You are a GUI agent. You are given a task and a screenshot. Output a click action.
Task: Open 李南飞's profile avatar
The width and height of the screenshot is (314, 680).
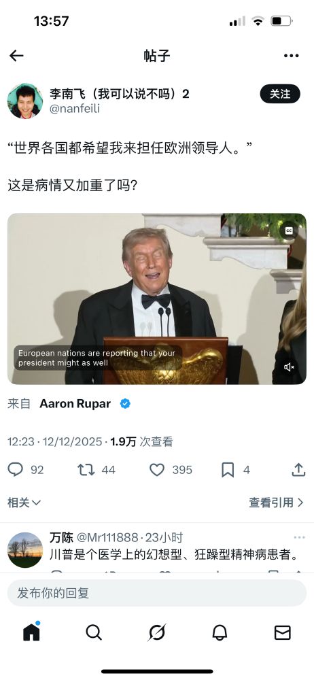click(x=25, y=101)
